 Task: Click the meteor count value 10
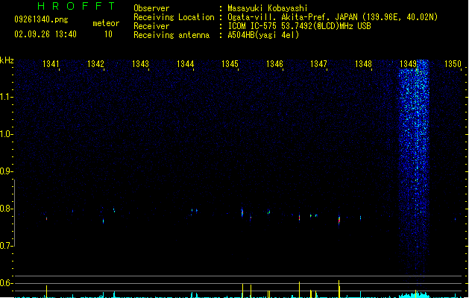[108, 34]
